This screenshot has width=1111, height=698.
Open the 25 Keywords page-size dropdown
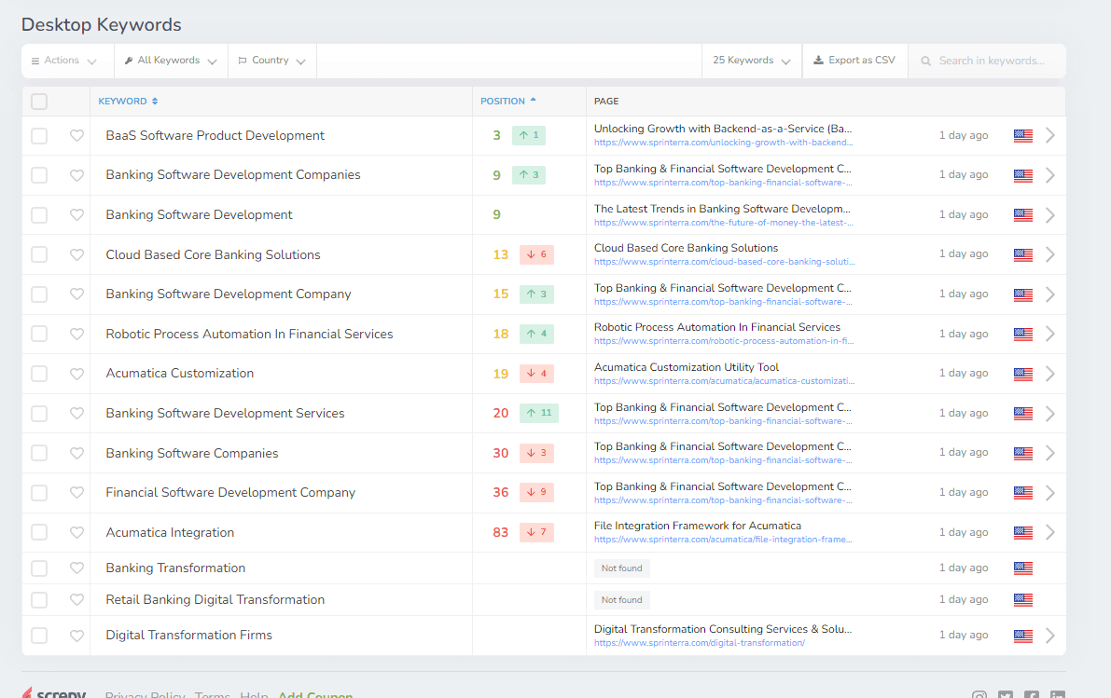pyautogui.click(x=752, y=61)
